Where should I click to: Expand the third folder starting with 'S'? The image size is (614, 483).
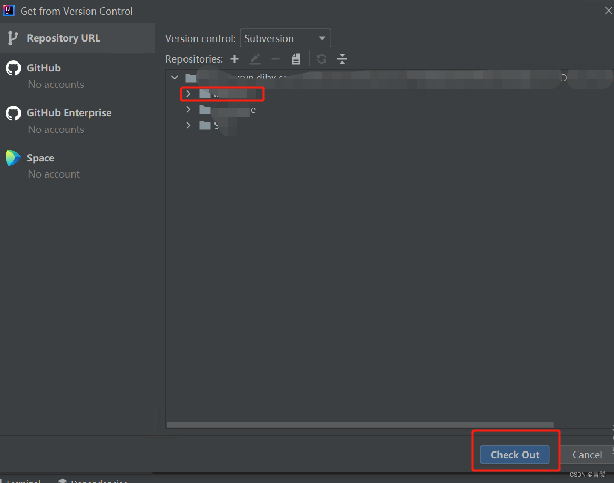(188, 125)
